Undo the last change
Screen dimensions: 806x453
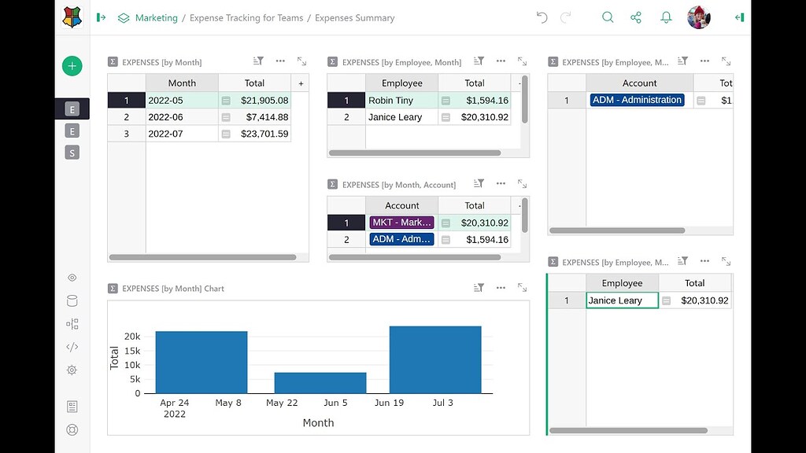click(x=541, y=17)
